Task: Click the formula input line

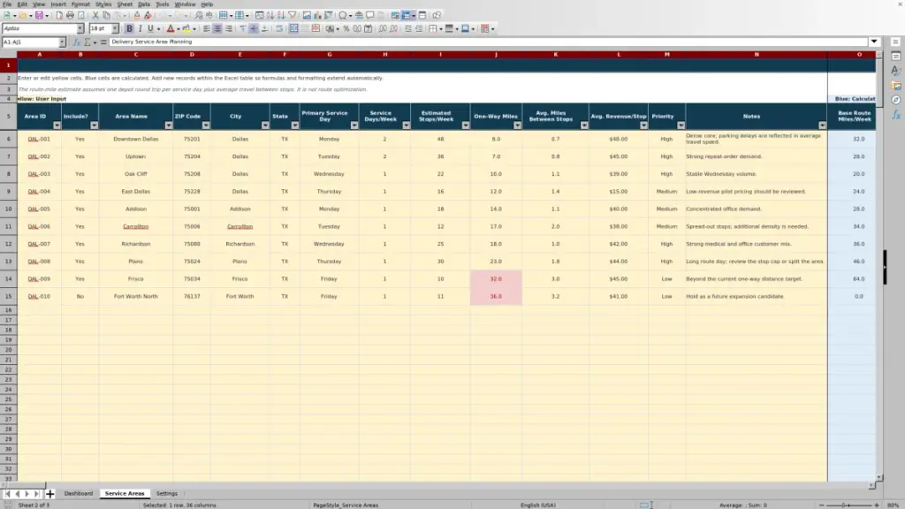Action: click(x=488, y=42)
